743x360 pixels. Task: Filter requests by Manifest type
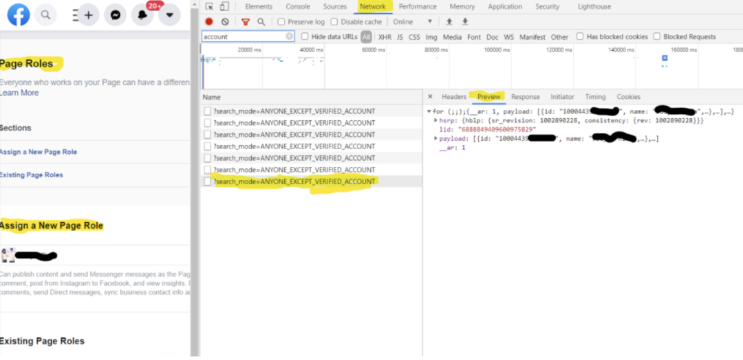(x=532, y=37)
